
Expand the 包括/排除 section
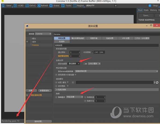[57, 90]
